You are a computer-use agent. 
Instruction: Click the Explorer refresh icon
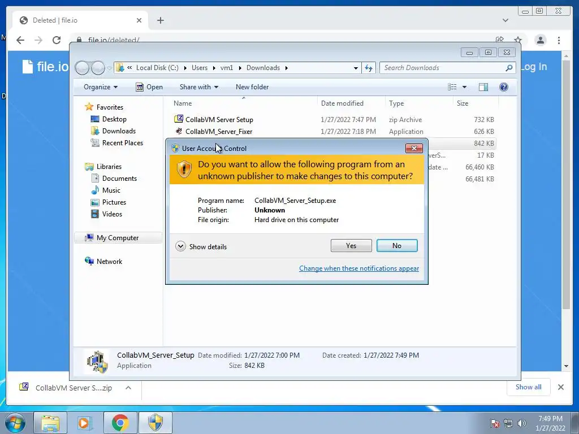[x=369, y=68]
